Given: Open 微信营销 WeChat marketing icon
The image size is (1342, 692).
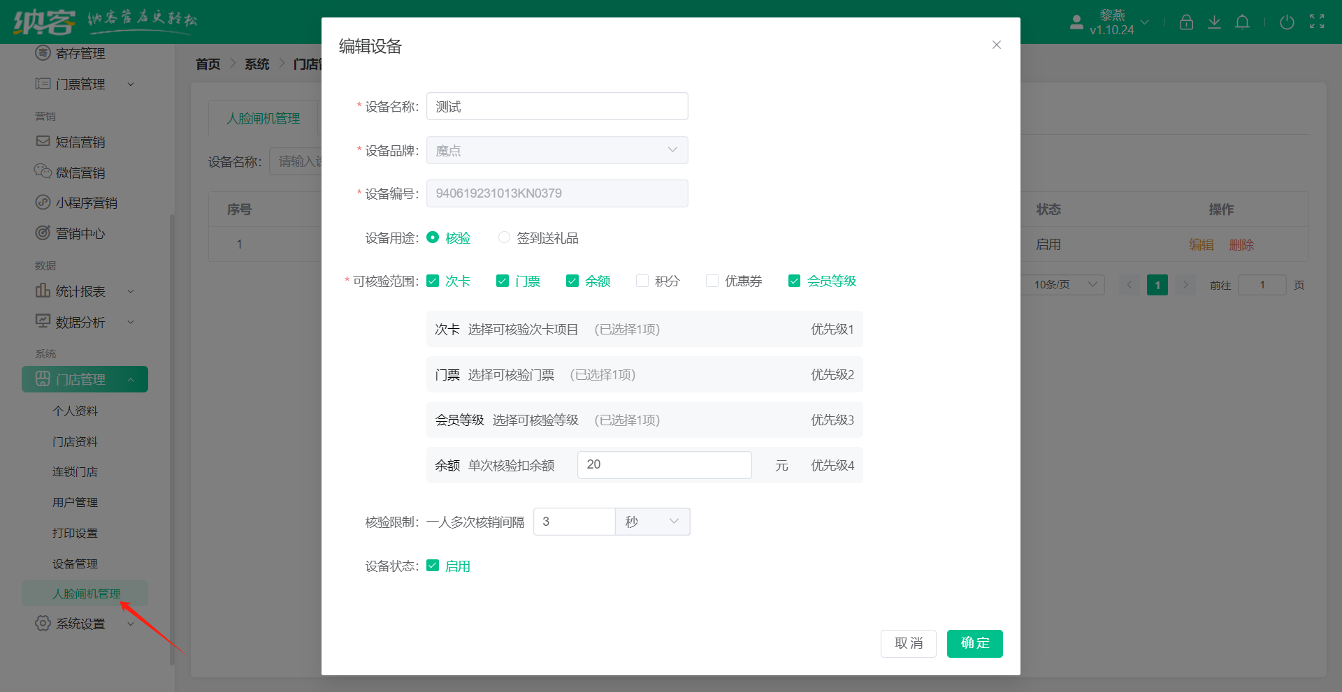Looking at the screenshot, I should 43,172.
